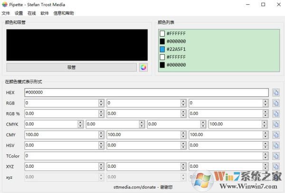Copy the HSV values via copy icon
Viewport: 285px width, 193px height.
[x=276, y=145]
